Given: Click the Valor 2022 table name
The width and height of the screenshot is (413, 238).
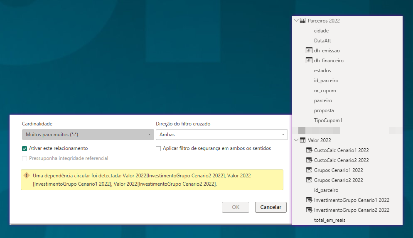Looking at the screenshot, I should [319, 140].
